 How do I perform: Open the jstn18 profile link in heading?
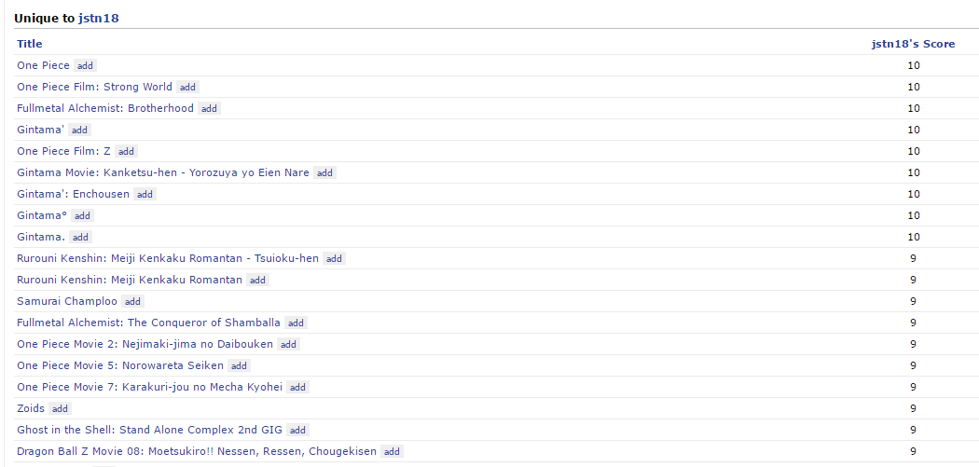coord(98,18)
